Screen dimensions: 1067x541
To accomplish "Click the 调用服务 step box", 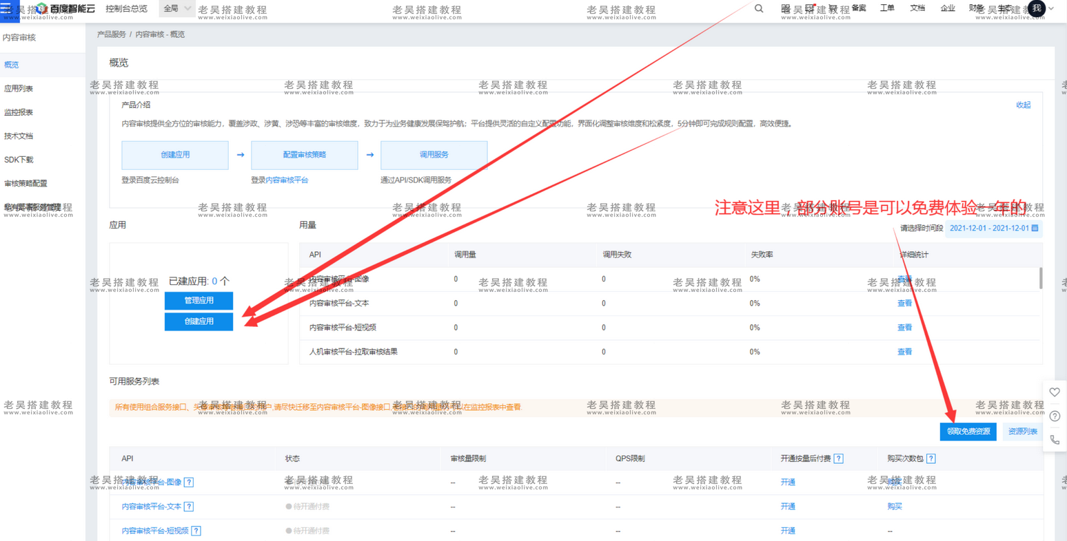I will (x=434, y=156).
